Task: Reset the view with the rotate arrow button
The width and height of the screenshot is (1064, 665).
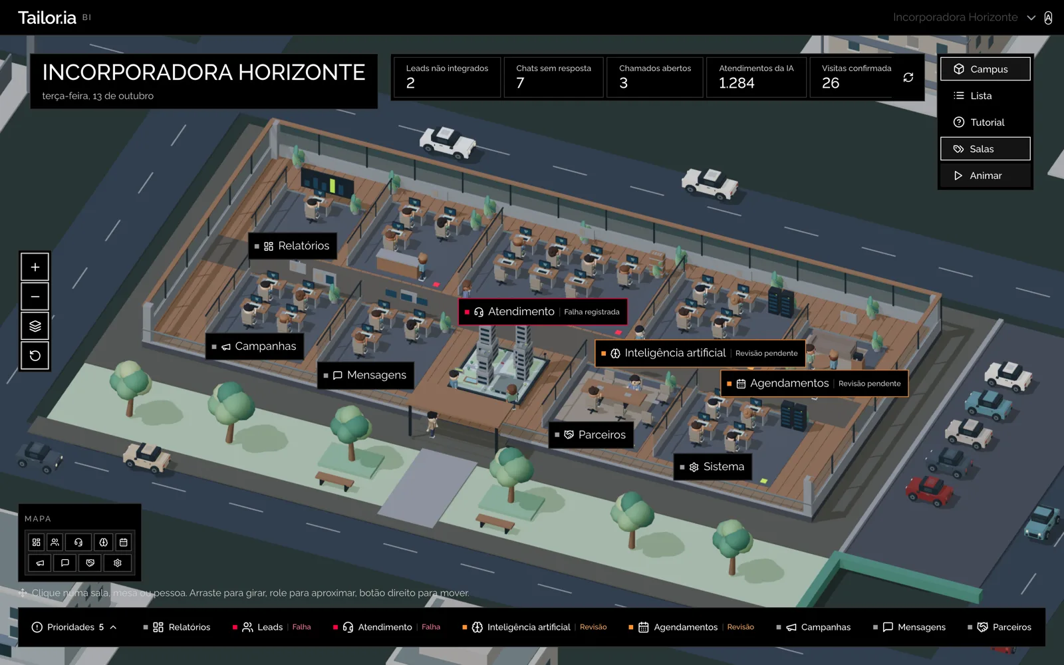Action: (35, 356)
